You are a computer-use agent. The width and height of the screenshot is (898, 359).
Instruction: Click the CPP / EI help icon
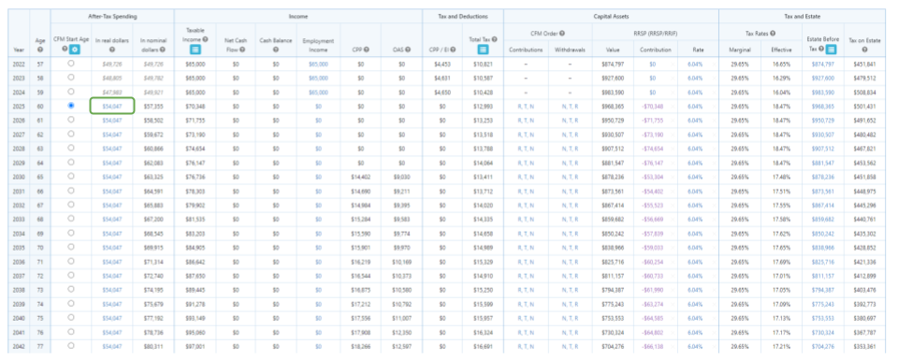pyautogui.click(x=453, y=50)
